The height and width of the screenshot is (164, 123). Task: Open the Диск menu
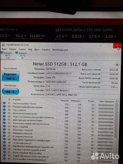(37, 50)
